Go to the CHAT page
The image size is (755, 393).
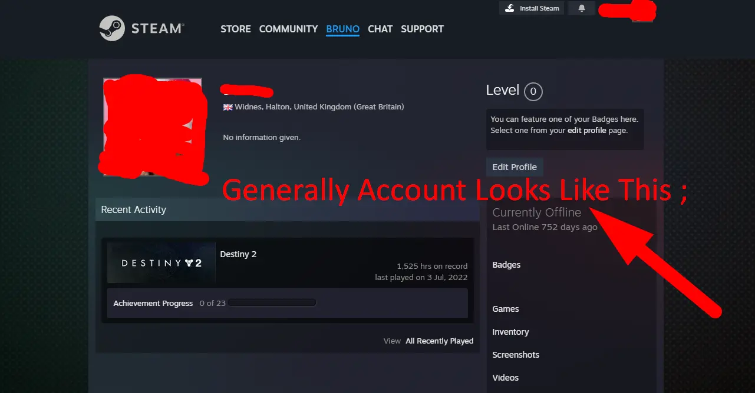380,29
